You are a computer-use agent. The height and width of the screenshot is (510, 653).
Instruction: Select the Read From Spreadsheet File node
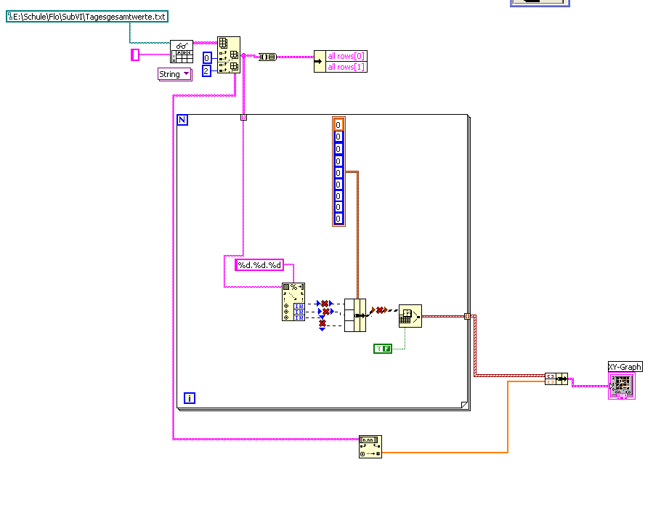[182, 52]
